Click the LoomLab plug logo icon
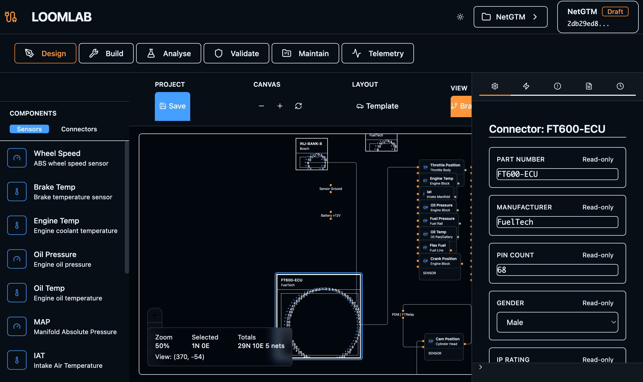The height and width of the screenshot is (382, 643). tap(11, 17)
